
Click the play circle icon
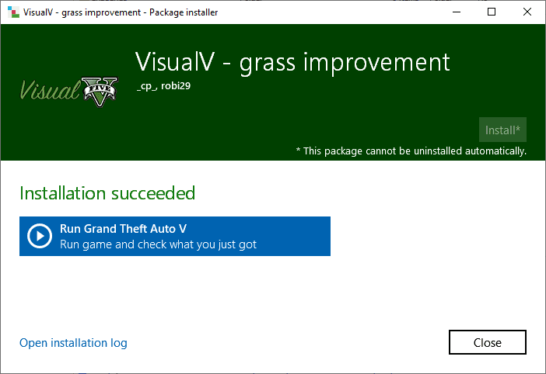pyautogui.click(x=40, y=236)
